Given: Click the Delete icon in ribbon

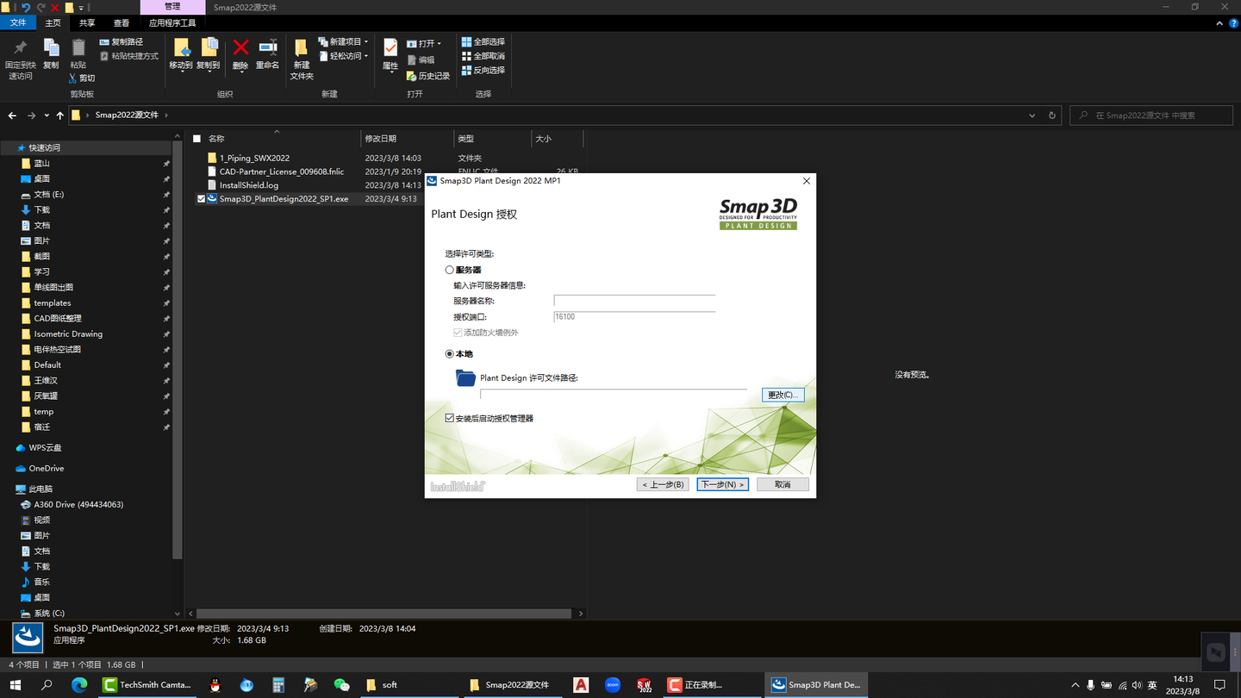Looking at the screenshot, I should tap(240, 52).
